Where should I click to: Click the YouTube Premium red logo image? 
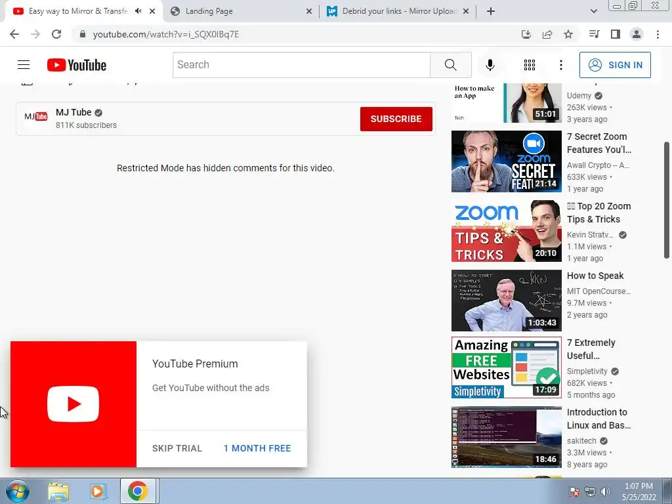click(x=73, y=404)
